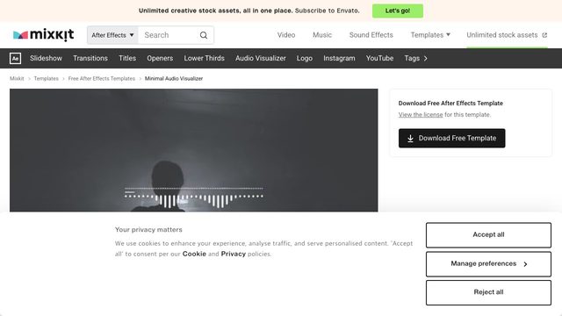The width and height of the screenshot is (562, 316).
Task: Accept all cookies
Action: (x=488, y=235)
